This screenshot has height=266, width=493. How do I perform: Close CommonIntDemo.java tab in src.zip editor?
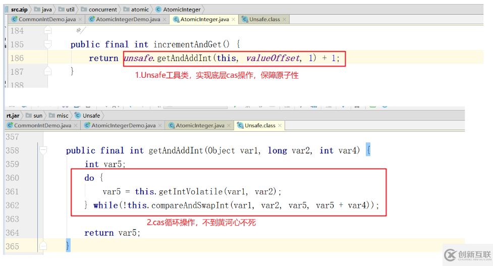tap(80, 20)
